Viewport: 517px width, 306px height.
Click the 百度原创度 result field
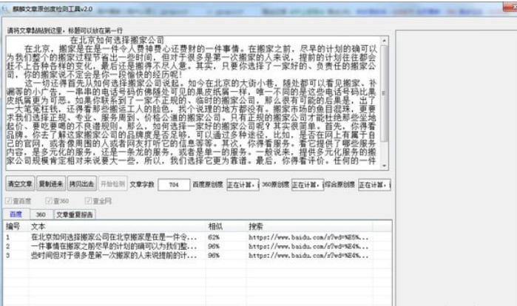pos(242,184)
